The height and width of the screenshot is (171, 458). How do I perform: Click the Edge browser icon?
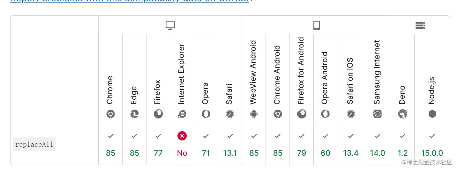coord(134,114)
